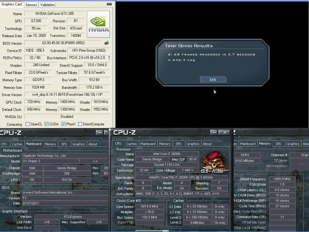Click the NVIDIA SLI Disabled field

pos(67,117)
